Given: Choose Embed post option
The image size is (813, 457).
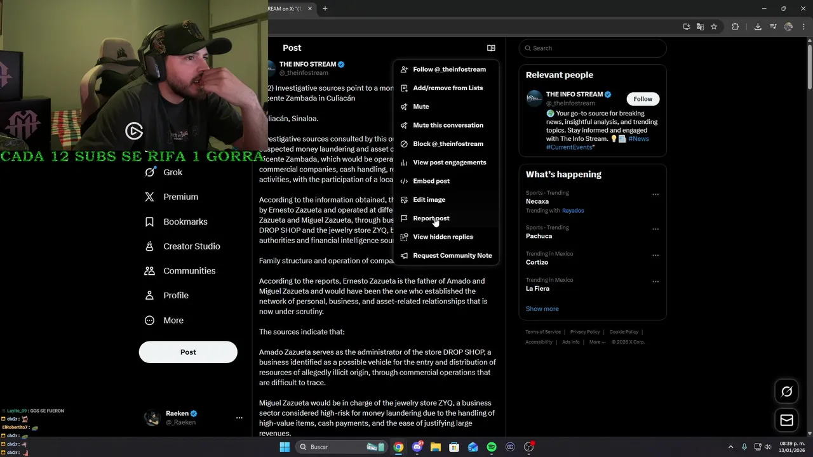Looking at the screenshot, I should pos(446,181).
